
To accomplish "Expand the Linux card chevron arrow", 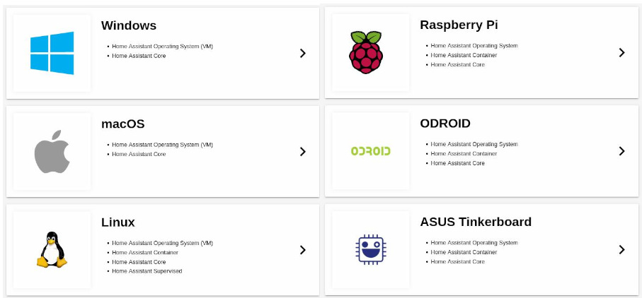I will pyautogui.click(x=302, y=250).
